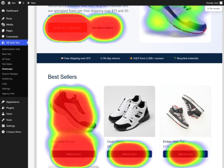Add Court Classic to cart
The height and width of the screenshot is (168, 224).
tap(129, 154)
